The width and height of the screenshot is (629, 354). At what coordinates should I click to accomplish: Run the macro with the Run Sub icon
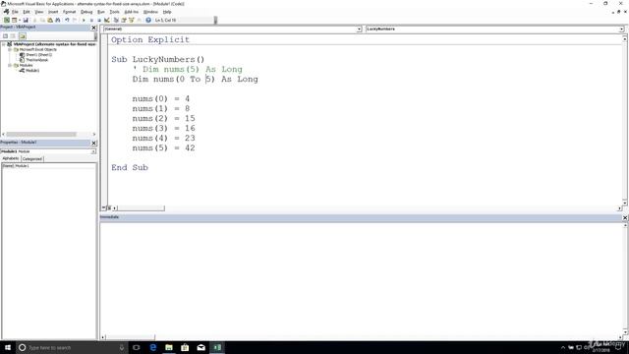[x=84, y=20]
